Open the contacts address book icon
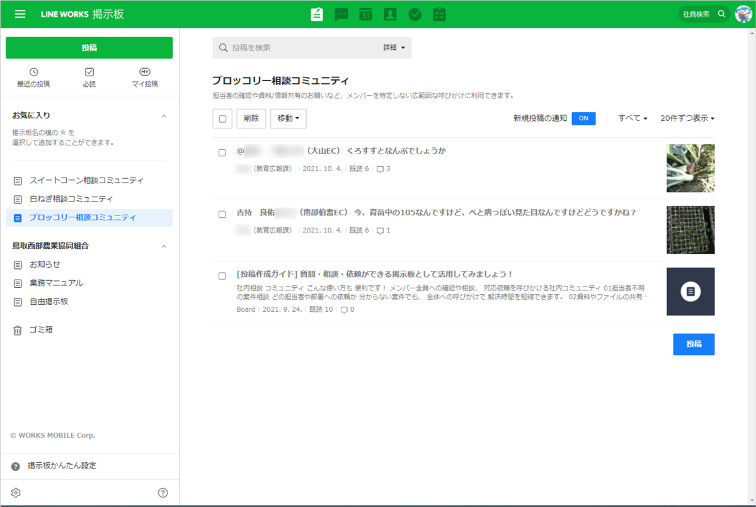 coord(390,14)
